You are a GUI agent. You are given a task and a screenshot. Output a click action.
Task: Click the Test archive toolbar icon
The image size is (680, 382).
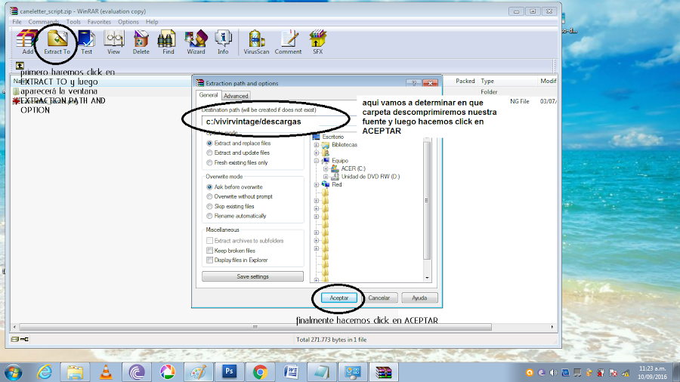tap(86, 42)
